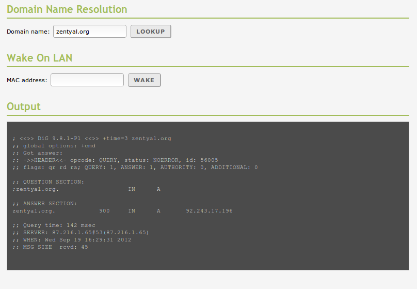Select the Domain Name Resolution heading
The height and width of the screenshot is (289, 417).
click(x=67, y=9)
